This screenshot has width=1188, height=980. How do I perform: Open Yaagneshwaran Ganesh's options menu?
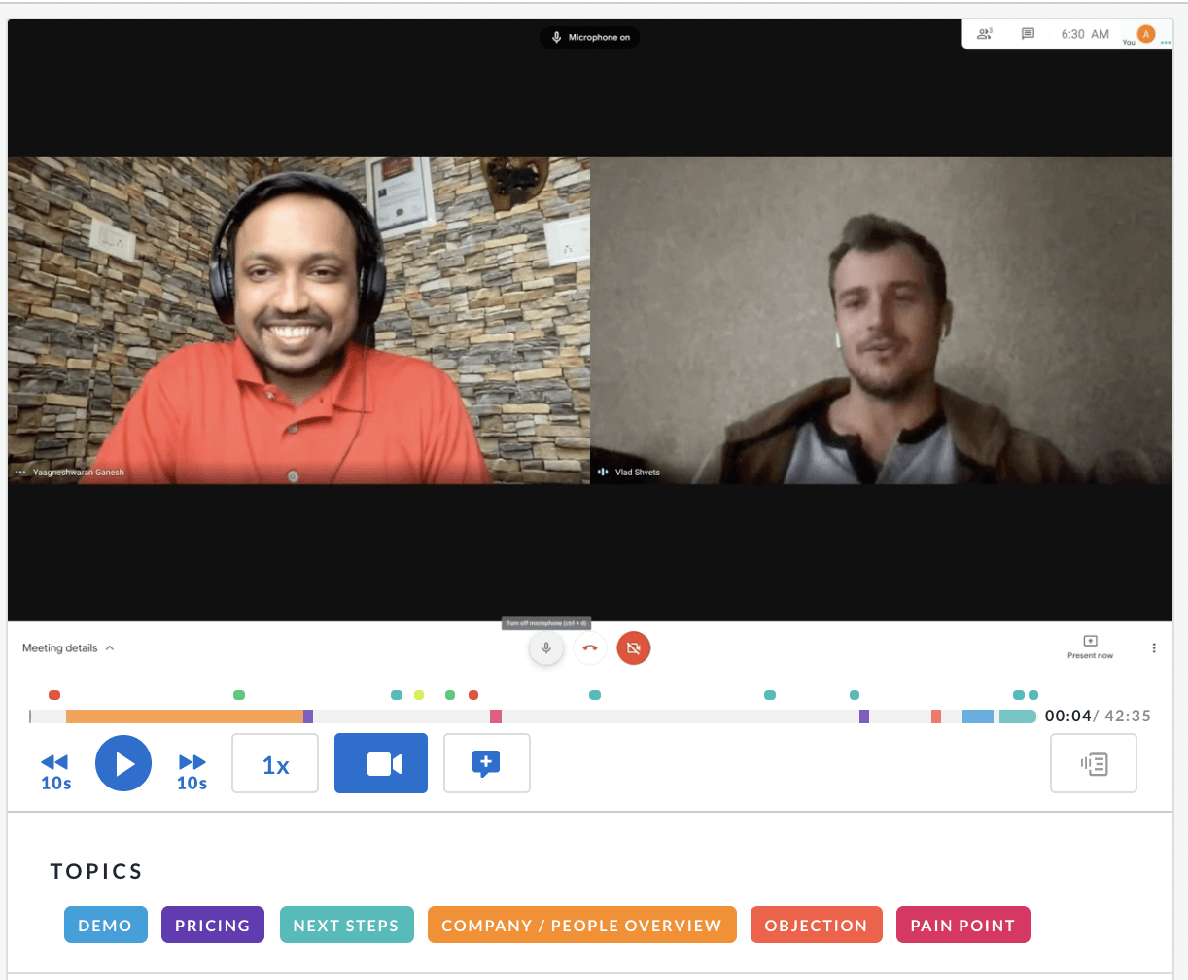[x=19, y=472]
